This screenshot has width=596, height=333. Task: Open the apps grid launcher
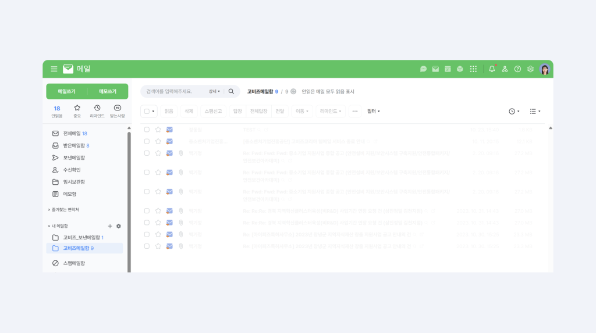pyautogui.click(x=473, y=69)
